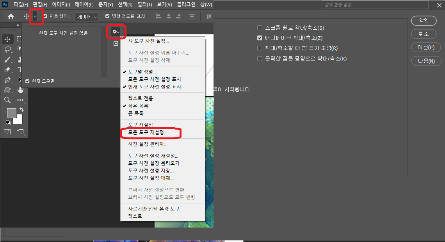The image size is (445, 242).
Task: Select the Hand tool
Action: tap(20, 90)
